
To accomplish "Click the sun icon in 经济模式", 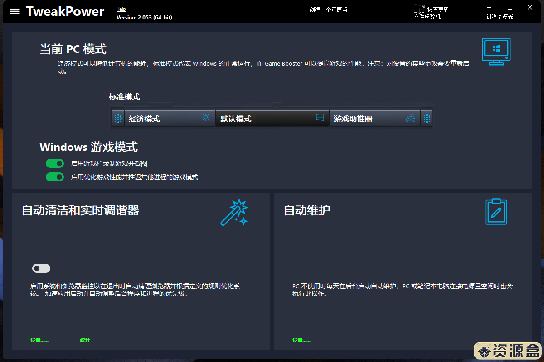I will 206,118.
